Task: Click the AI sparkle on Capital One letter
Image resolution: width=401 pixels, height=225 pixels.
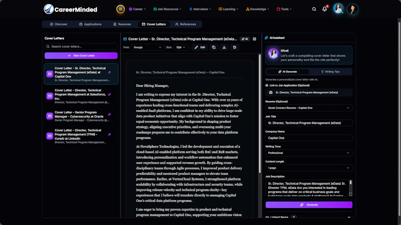Action: click(109, 72)
